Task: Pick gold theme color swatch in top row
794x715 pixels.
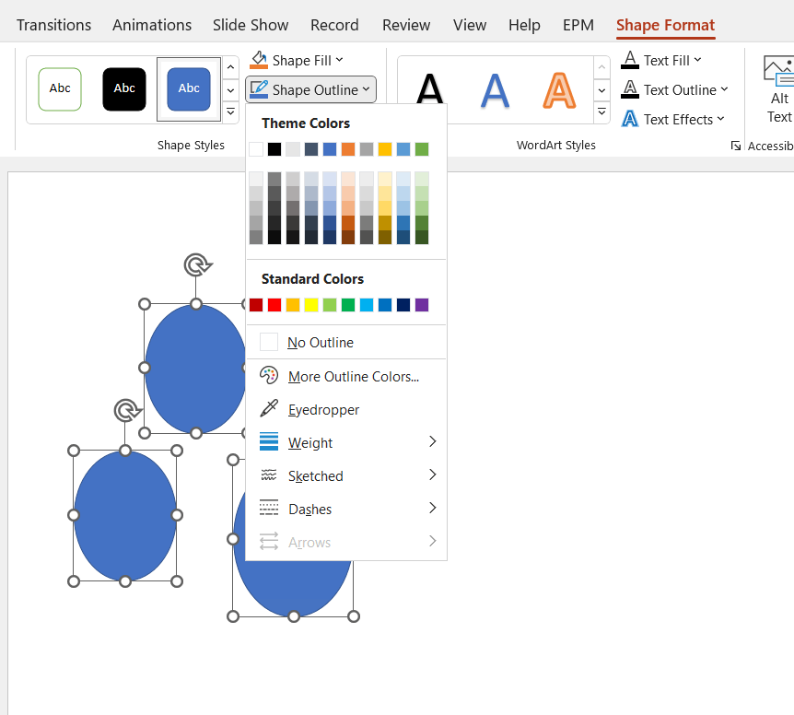Action: pyautogui.click(x=385, y=149)
